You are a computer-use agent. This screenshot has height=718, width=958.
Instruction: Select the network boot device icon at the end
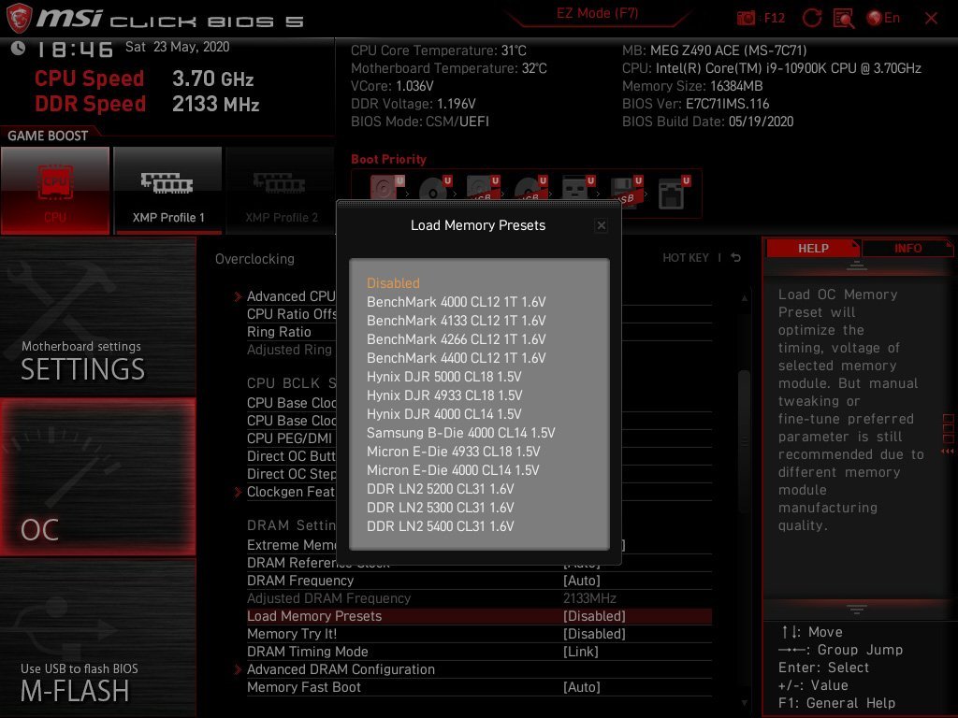click(673, 193)
